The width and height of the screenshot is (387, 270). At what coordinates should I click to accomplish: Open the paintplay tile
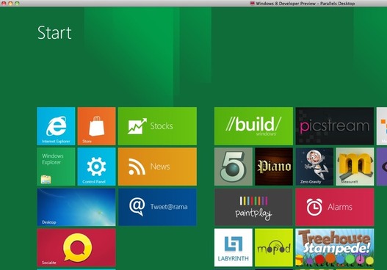click(254, 207)
